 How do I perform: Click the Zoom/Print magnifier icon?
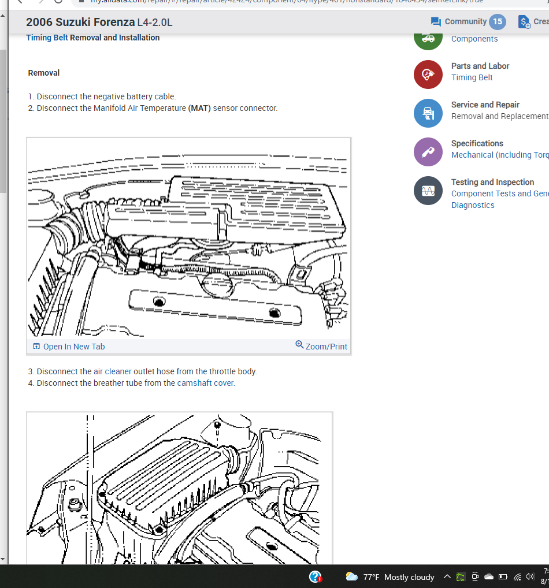[x=299, y=344]
